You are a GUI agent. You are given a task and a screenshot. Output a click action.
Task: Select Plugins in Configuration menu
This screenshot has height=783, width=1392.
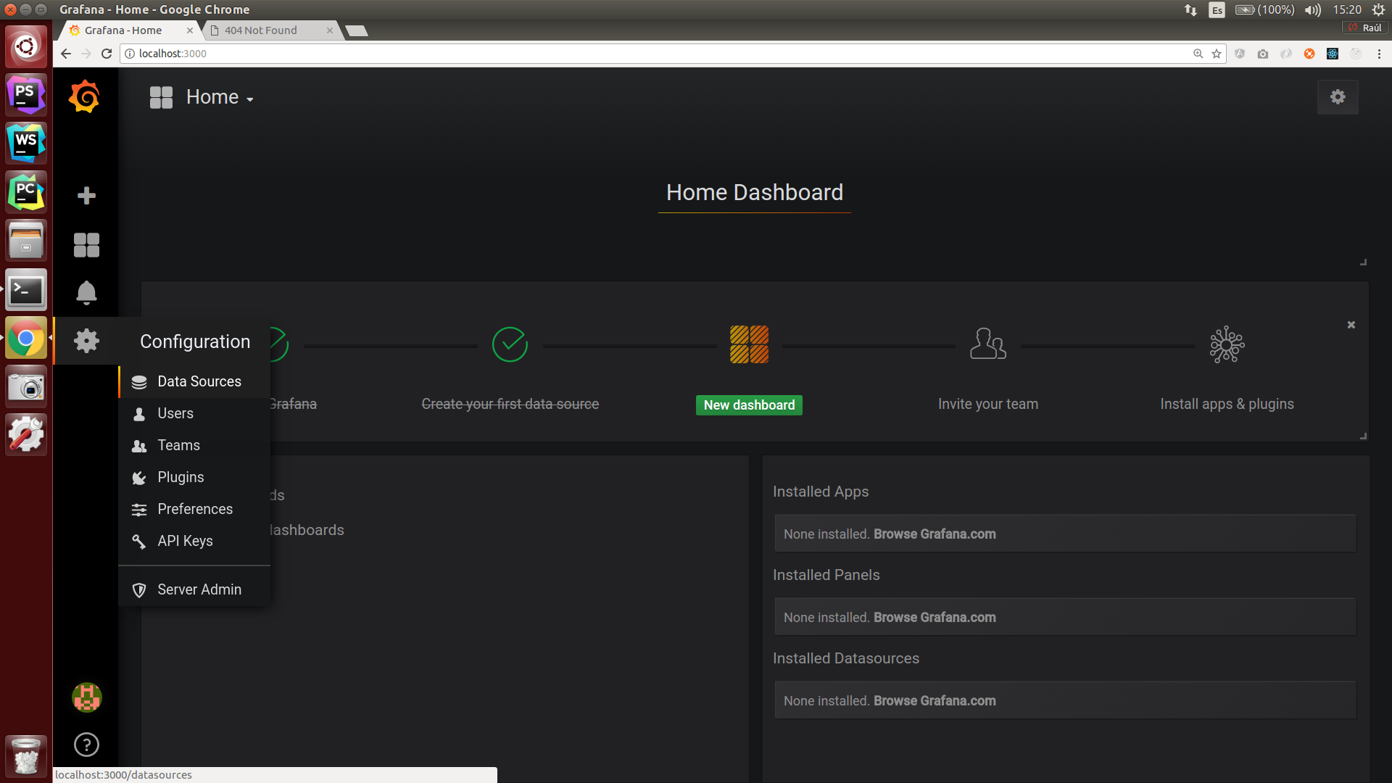[194, 477]
